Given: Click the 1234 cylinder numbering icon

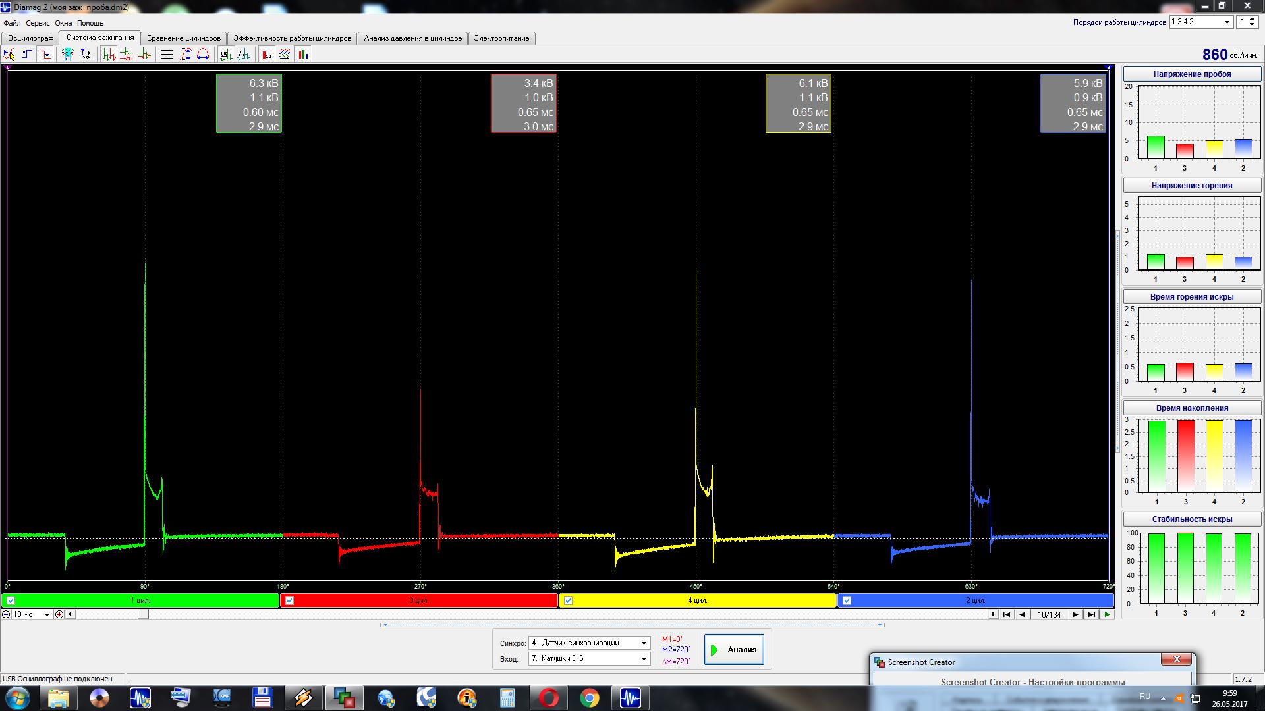Looking at the screenshot, I should 85,55.
